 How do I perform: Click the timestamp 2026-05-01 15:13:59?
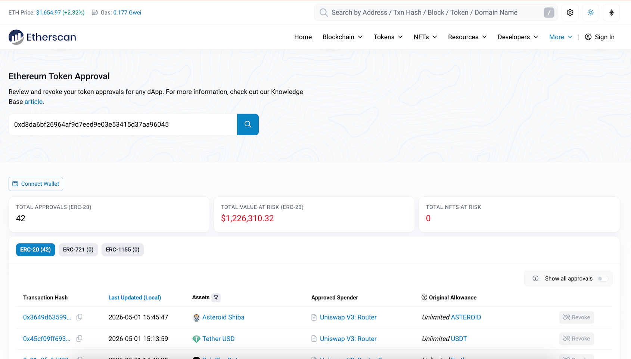coord(138,339)
